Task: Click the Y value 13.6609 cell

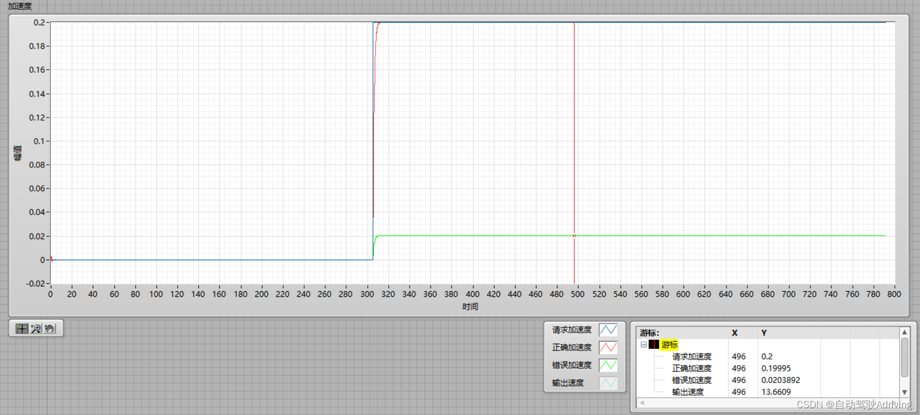Action: tap(776, 392)
